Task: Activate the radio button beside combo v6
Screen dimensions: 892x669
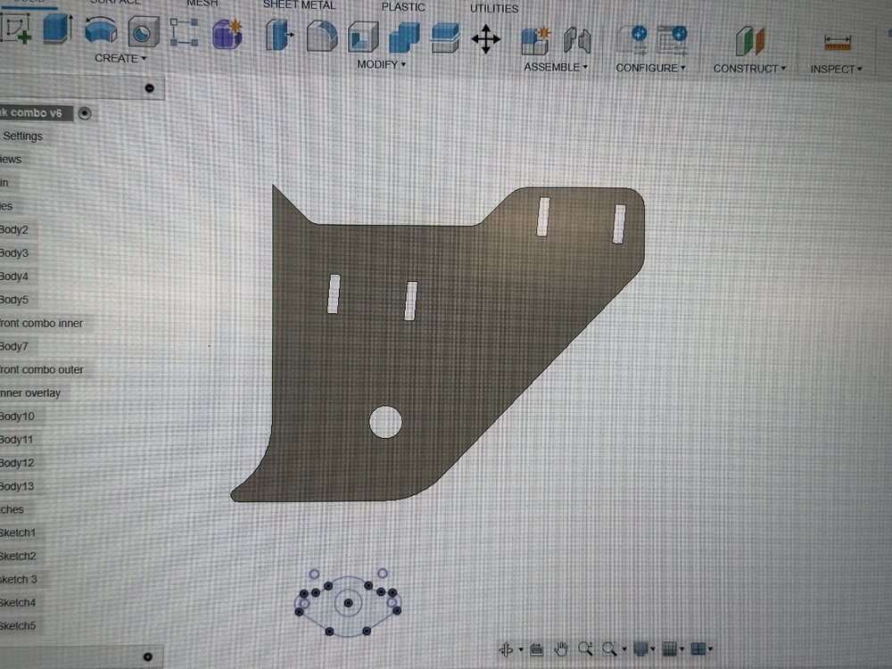Action: (85, 113)
